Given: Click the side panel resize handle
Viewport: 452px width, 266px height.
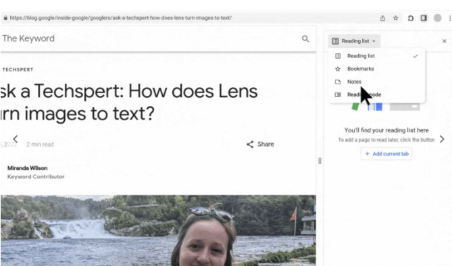Looking at the screenshot, I should pos(320,161).
